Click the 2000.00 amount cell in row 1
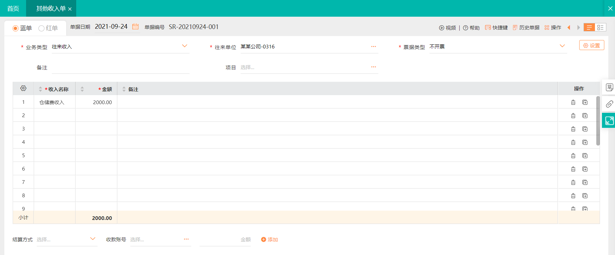Viewport: 615px width, 255px height. pos(96,102)
